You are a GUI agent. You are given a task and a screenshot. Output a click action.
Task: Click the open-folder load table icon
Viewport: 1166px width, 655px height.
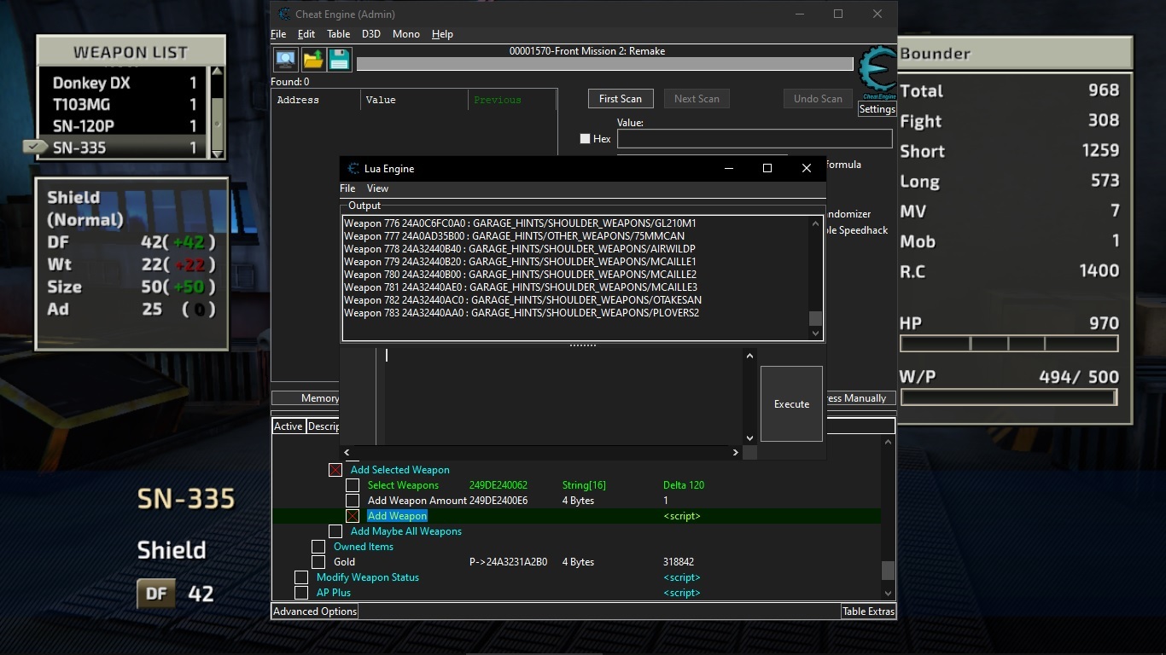312,60
